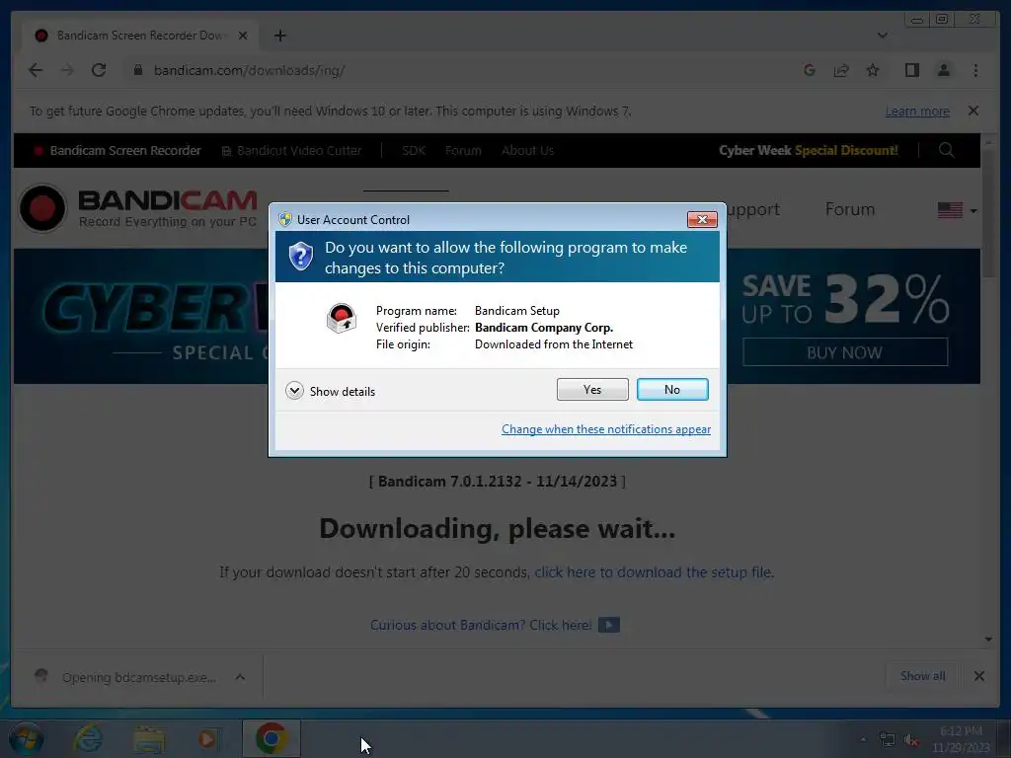Close the Bandicam browser tab

[243, 36]
